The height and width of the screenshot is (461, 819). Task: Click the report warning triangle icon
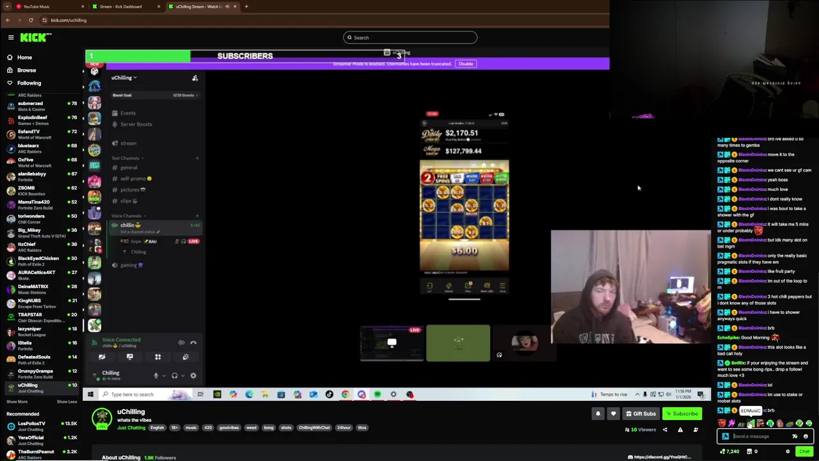680,430
